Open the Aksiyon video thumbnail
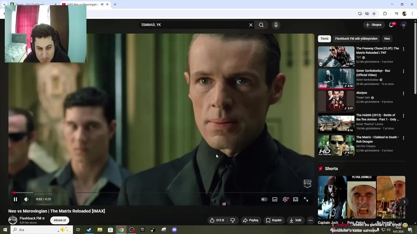This screenshot has height=234, width=417. tap(336, 101)
